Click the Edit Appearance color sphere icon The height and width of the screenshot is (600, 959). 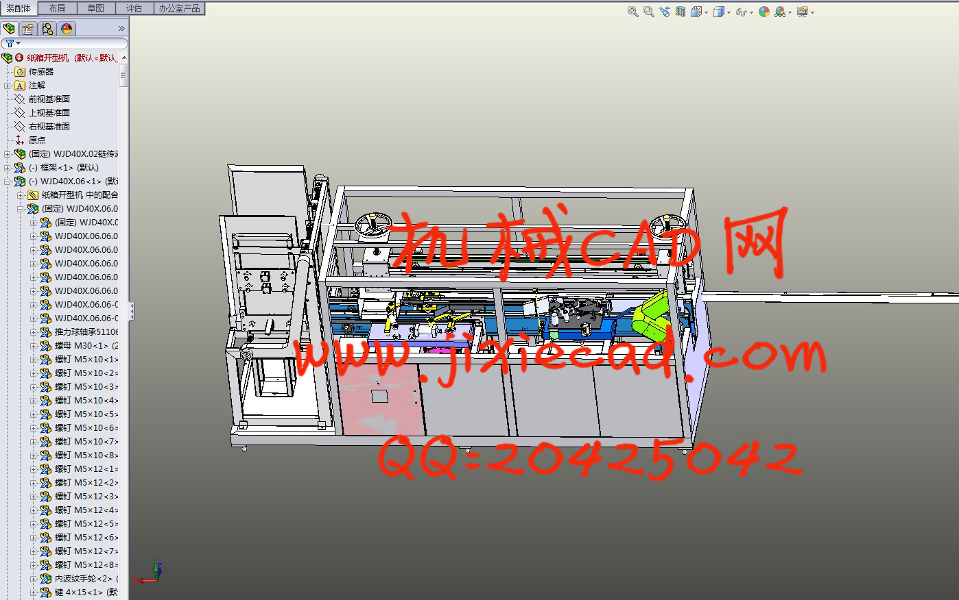(x=763, y=12)
